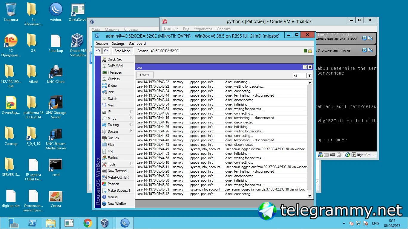Click the Log scrollbar up arrow

click(310, 83)
